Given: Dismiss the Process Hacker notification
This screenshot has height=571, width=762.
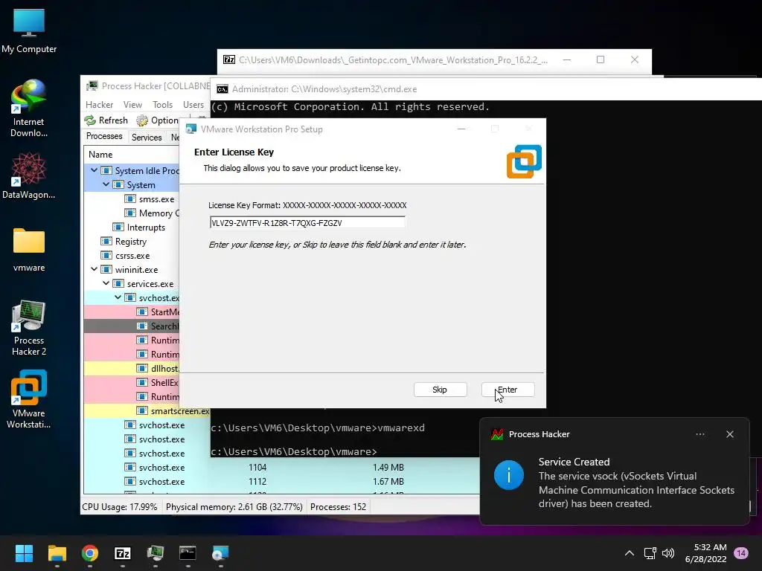Looking at the screenshot, I should (730, 434).
